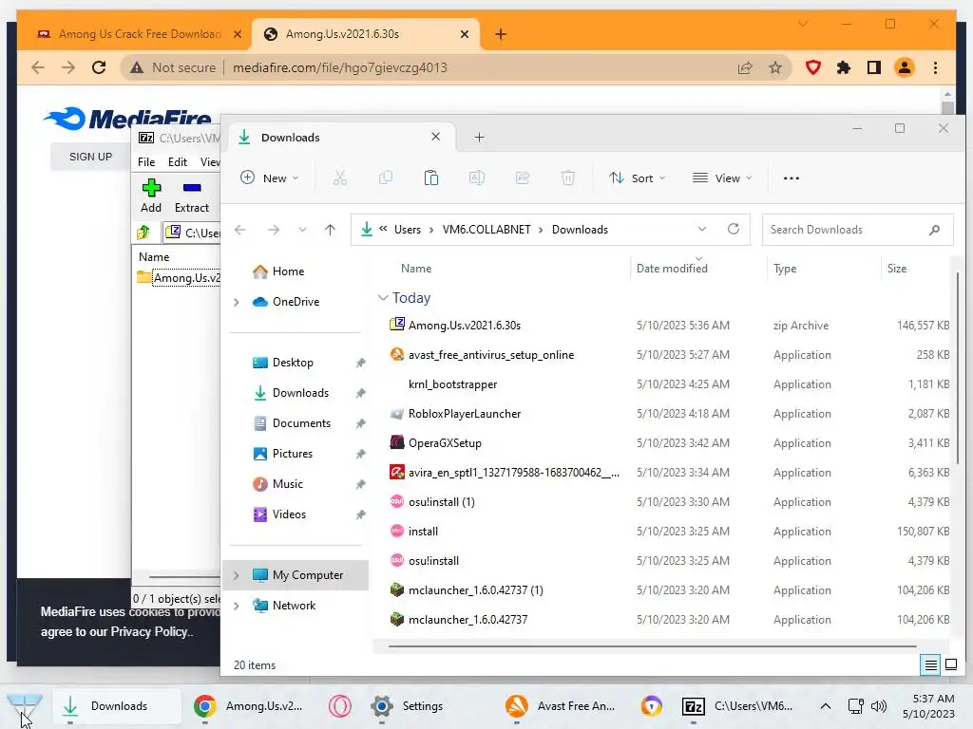Show hidden system tray icons chevron
Viewport: 973px width, 729px height.
click(x=826, y=706)
